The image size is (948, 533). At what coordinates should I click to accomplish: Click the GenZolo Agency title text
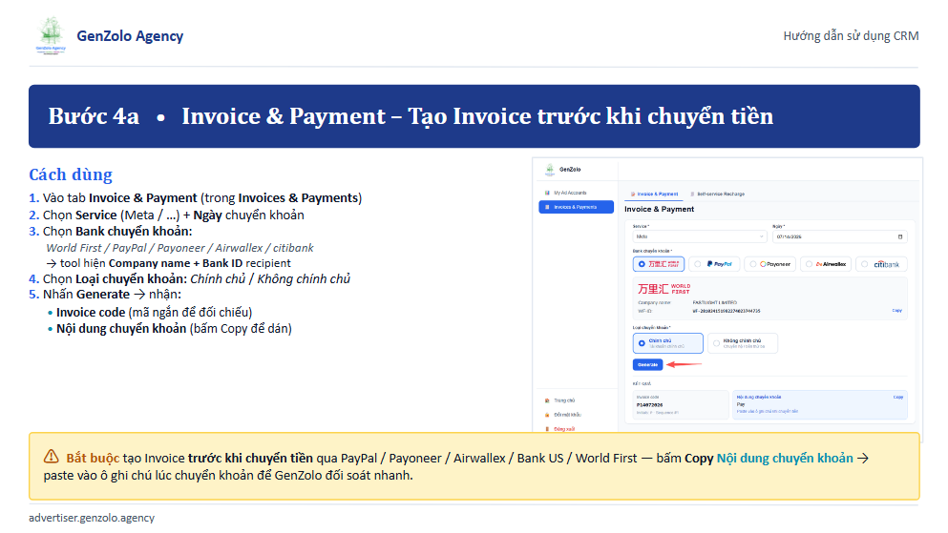click(x=130, y=36)
